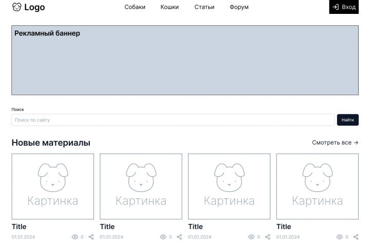
Task: Follow the Смотреть все link
Action: (335, 143)
